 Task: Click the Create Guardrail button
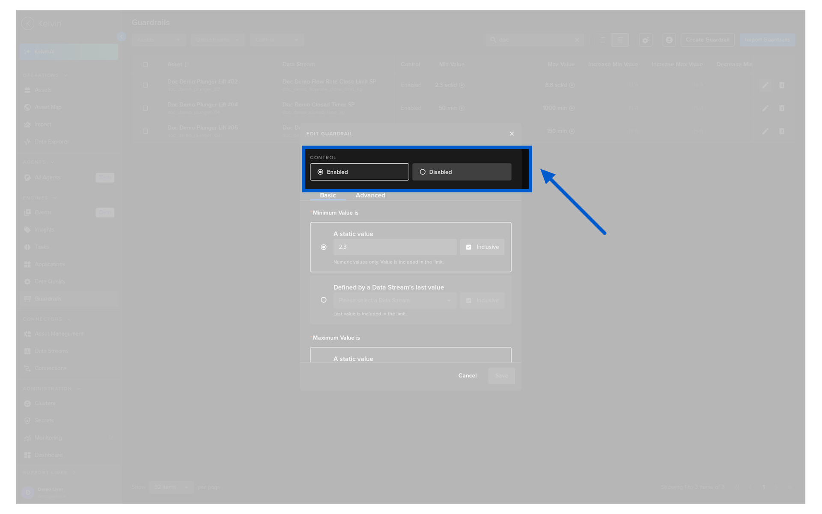707,40
